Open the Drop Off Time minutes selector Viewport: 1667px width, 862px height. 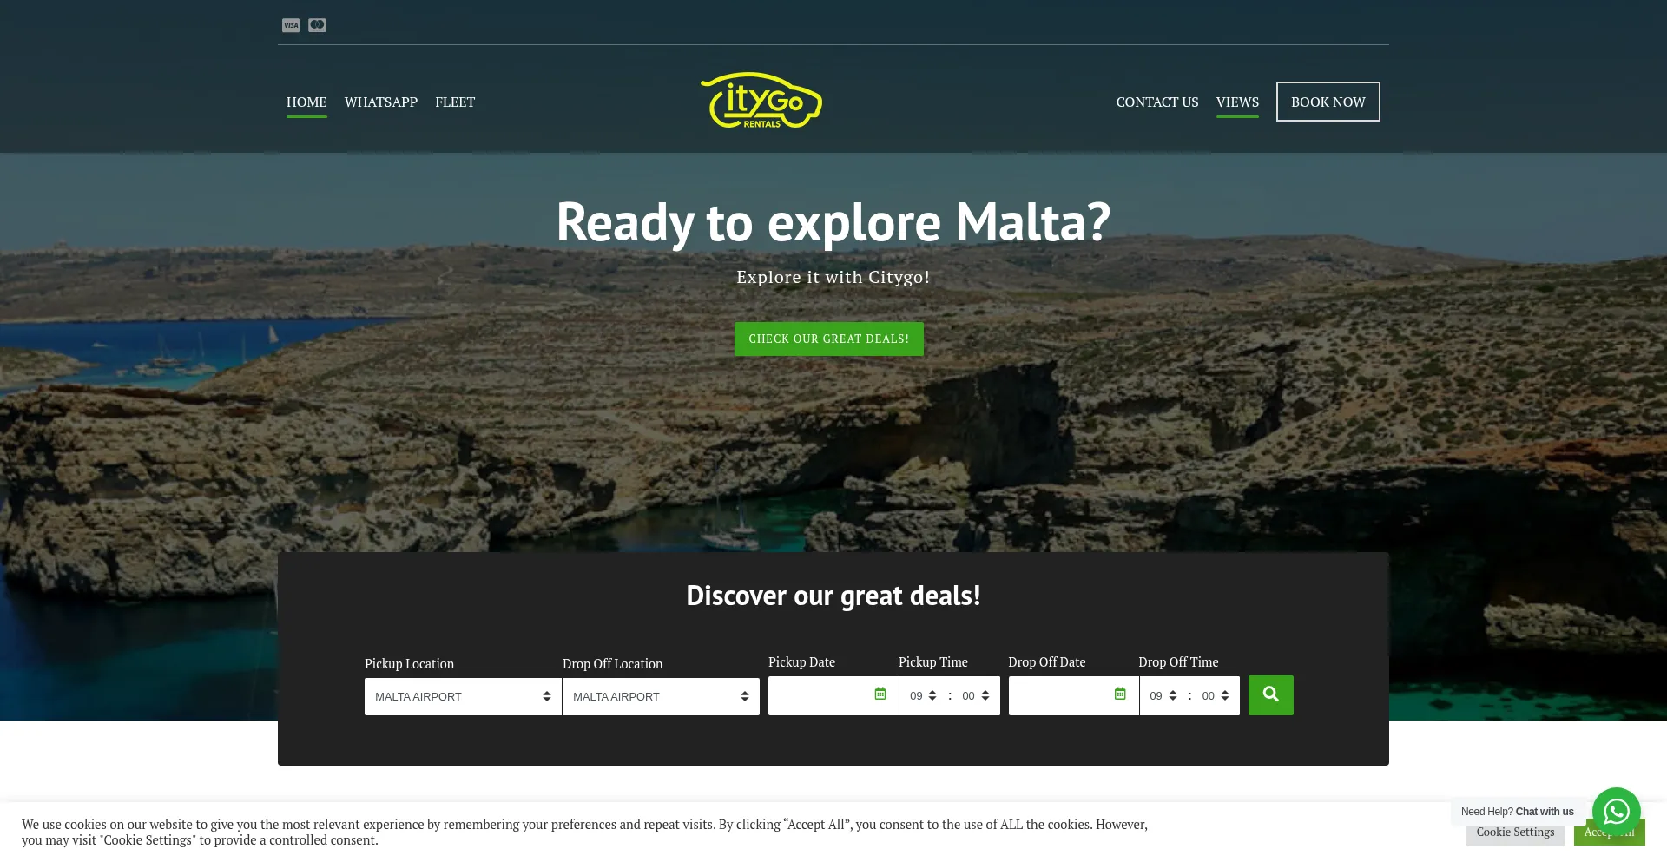[1216, 696]
